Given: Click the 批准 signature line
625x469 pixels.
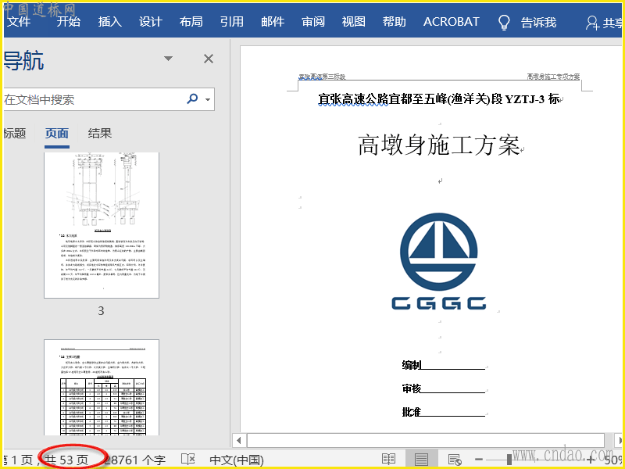Looking at the screenshot, I should point(443,412).
